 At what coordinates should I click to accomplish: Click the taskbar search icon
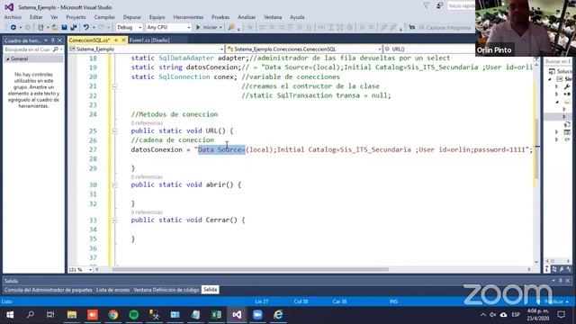point(31,315)
